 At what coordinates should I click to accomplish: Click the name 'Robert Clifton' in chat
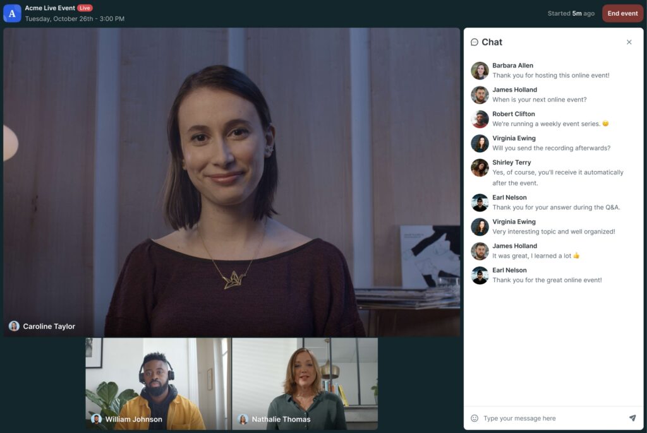513,114
